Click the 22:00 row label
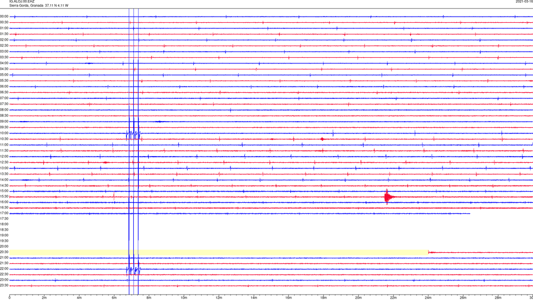This screenshot has width=533, height=300. tap(4, 268)
